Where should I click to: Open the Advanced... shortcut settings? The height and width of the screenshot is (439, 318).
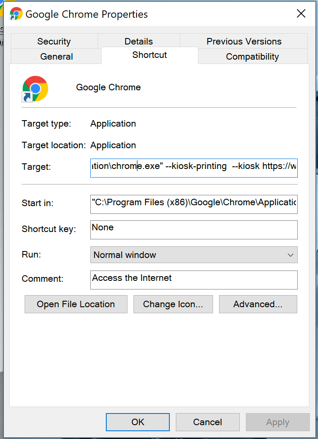pos(258,304)
